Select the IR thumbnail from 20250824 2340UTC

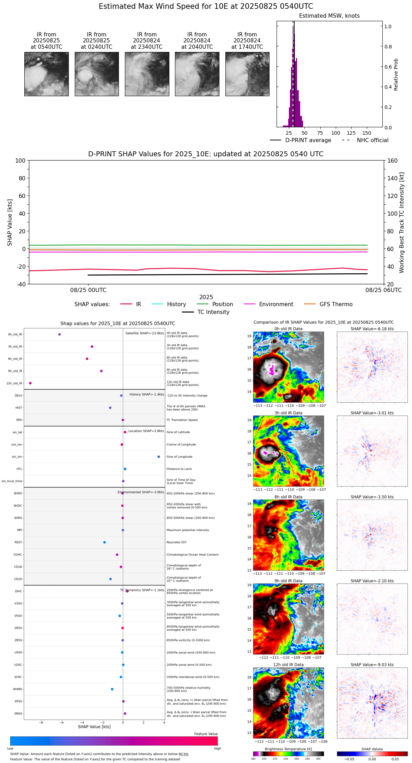click(x=147, y=74)
